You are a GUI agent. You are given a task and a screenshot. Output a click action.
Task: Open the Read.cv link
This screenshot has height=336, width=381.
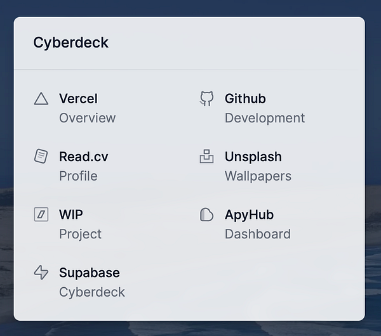[84, 157]
